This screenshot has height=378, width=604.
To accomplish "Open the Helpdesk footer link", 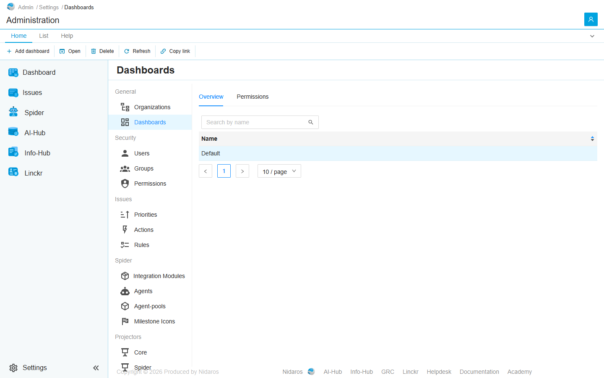I will point(439,372).
